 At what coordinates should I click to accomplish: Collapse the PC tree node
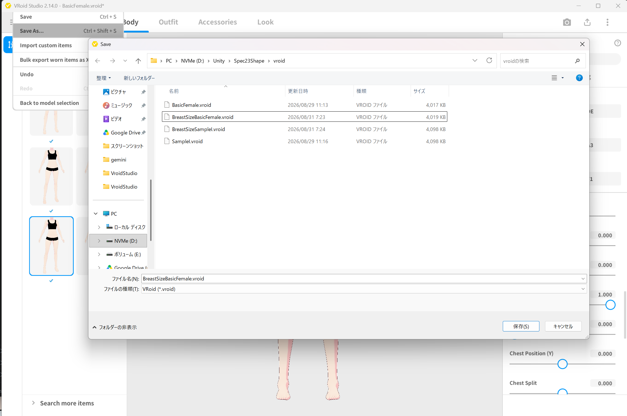point(96,214)
